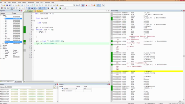Click the Navigate Backwards arrow icon

28,5
